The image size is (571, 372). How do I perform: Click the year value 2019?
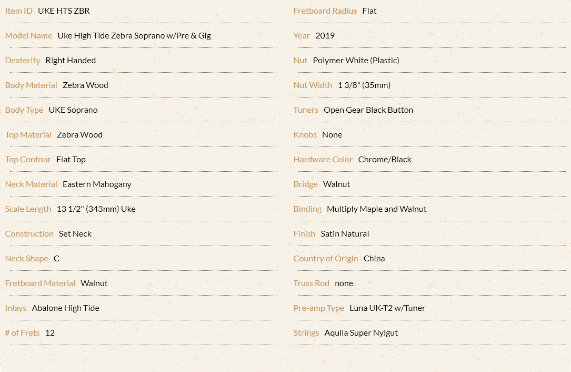(325, 36)
